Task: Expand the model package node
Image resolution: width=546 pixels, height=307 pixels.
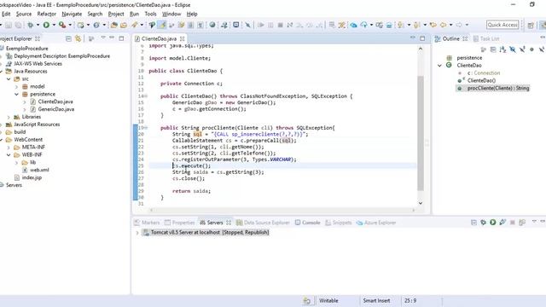Action: [x=16, y=87]
